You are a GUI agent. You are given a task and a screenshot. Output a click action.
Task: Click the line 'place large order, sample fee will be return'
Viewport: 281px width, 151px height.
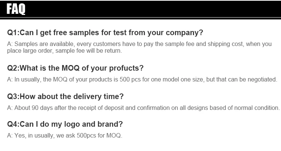point(64,50)
